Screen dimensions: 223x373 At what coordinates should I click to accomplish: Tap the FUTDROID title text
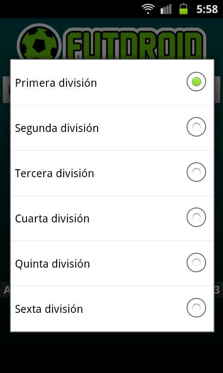(x=134, y=44)
